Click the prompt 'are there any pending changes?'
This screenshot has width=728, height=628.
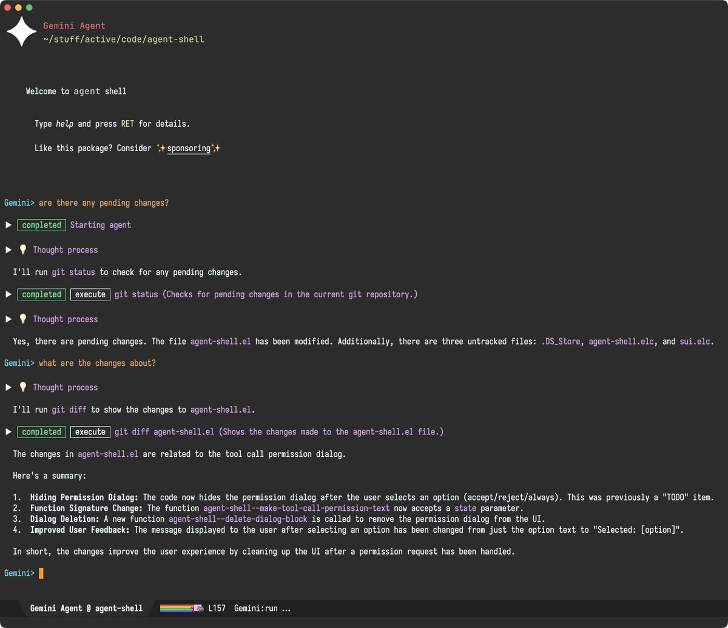(x=104, y=203)
